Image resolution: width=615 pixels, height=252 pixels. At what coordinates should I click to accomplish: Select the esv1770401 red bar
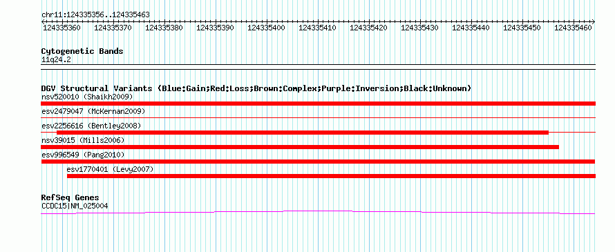(332, 176)
